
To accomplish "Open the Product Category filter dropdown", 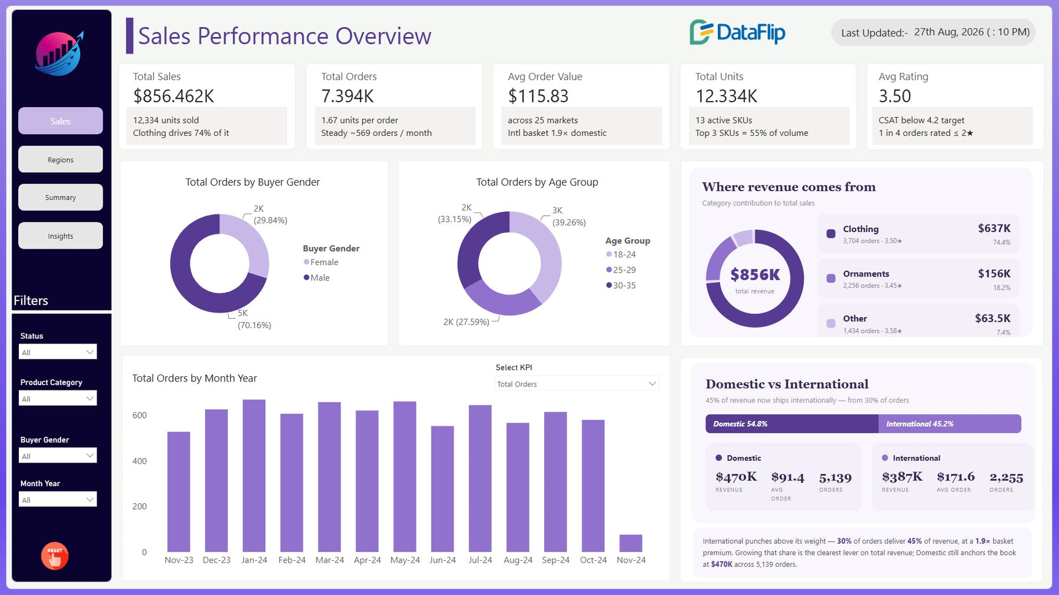I will pos(58,399).
